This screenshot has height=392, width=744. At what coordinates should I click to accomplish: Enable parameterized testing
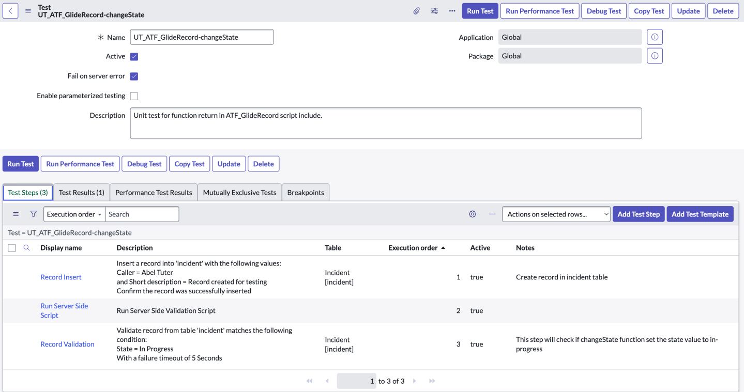pyautogui.click(x=133, y=96)
